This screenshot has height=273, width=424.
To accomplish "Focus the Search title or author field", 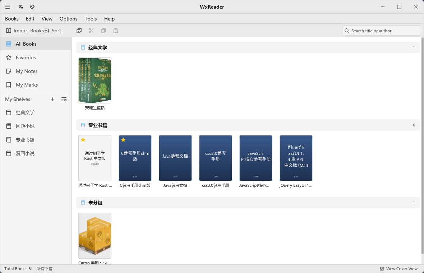I will [381, 31].
